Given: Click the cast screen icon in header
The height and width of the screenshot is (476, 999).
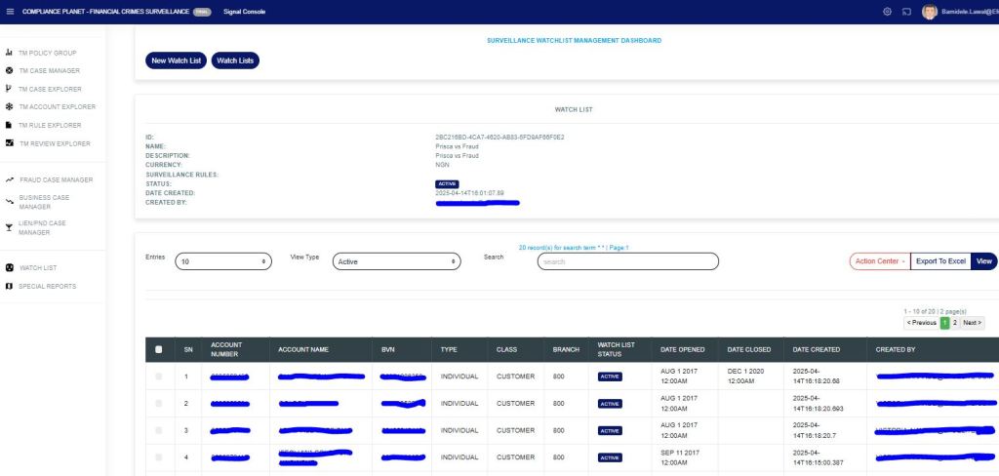Looking at the screenshot, I should [905, 11].
